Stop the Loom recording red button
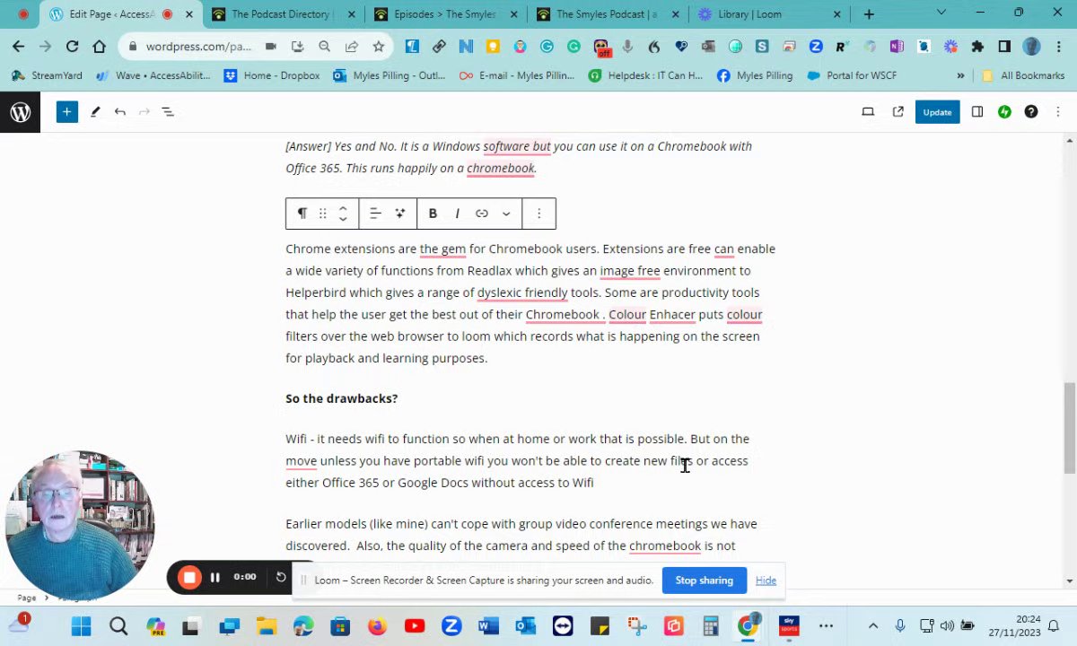Viewport: 1077px width, 646px height. click(189, 578)
